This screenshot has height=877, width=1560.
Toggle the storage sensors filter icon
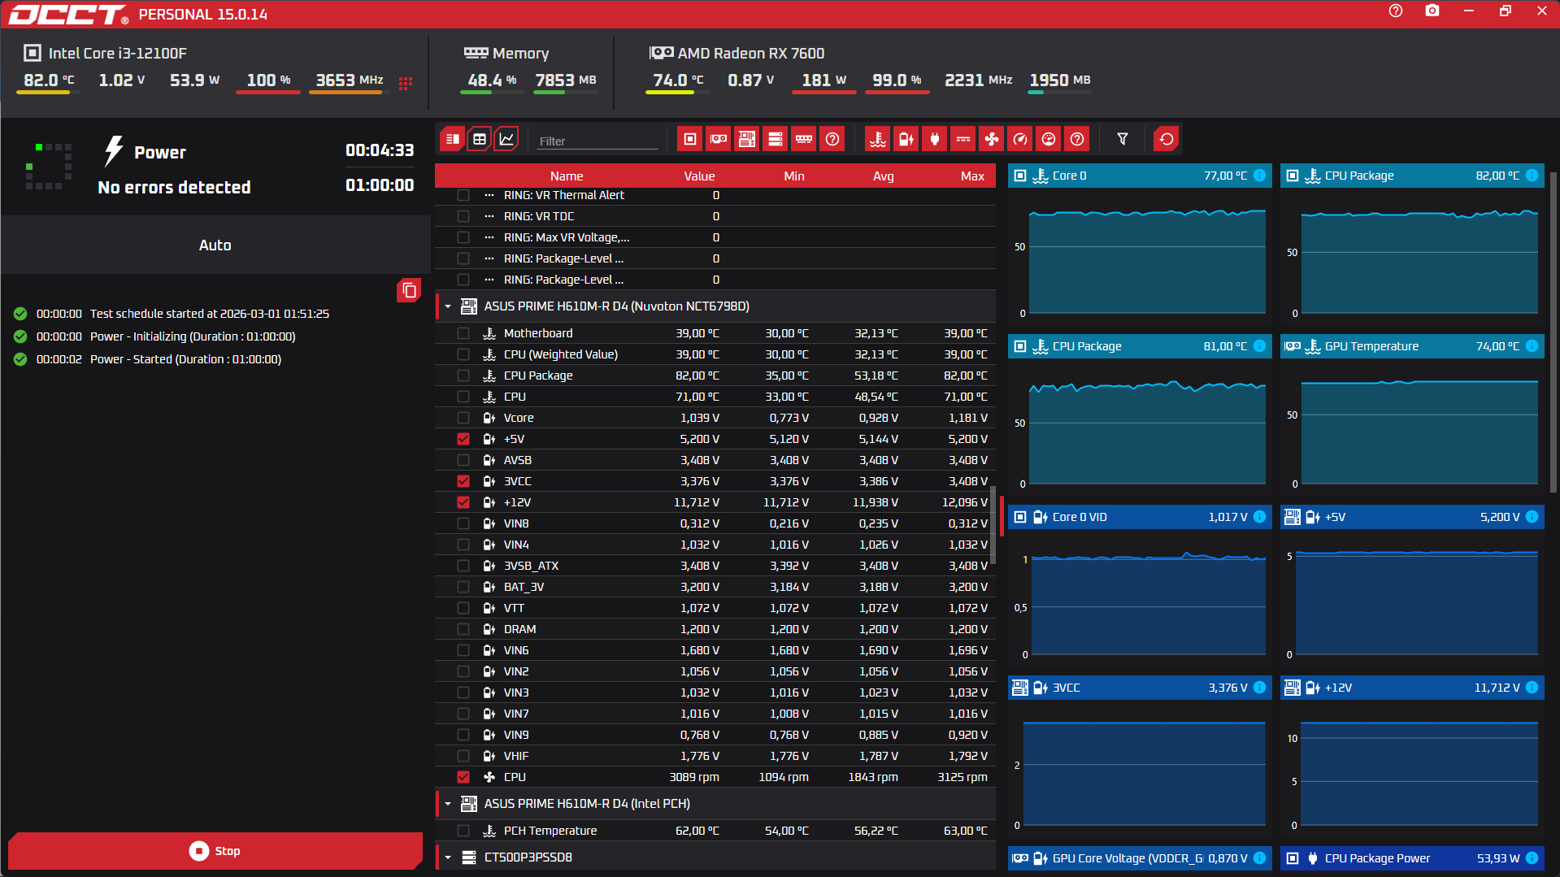tap(776, 139)
